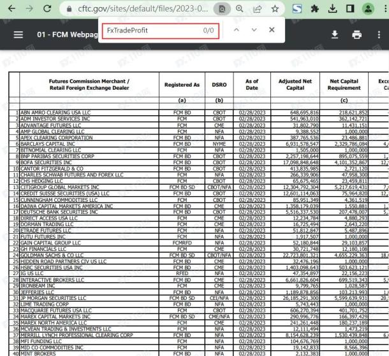Select MERRILL LYNCH PROFESSIONAL CLEARING CORP
This screenshot has height=356, width=389.
tap(77, 335)
